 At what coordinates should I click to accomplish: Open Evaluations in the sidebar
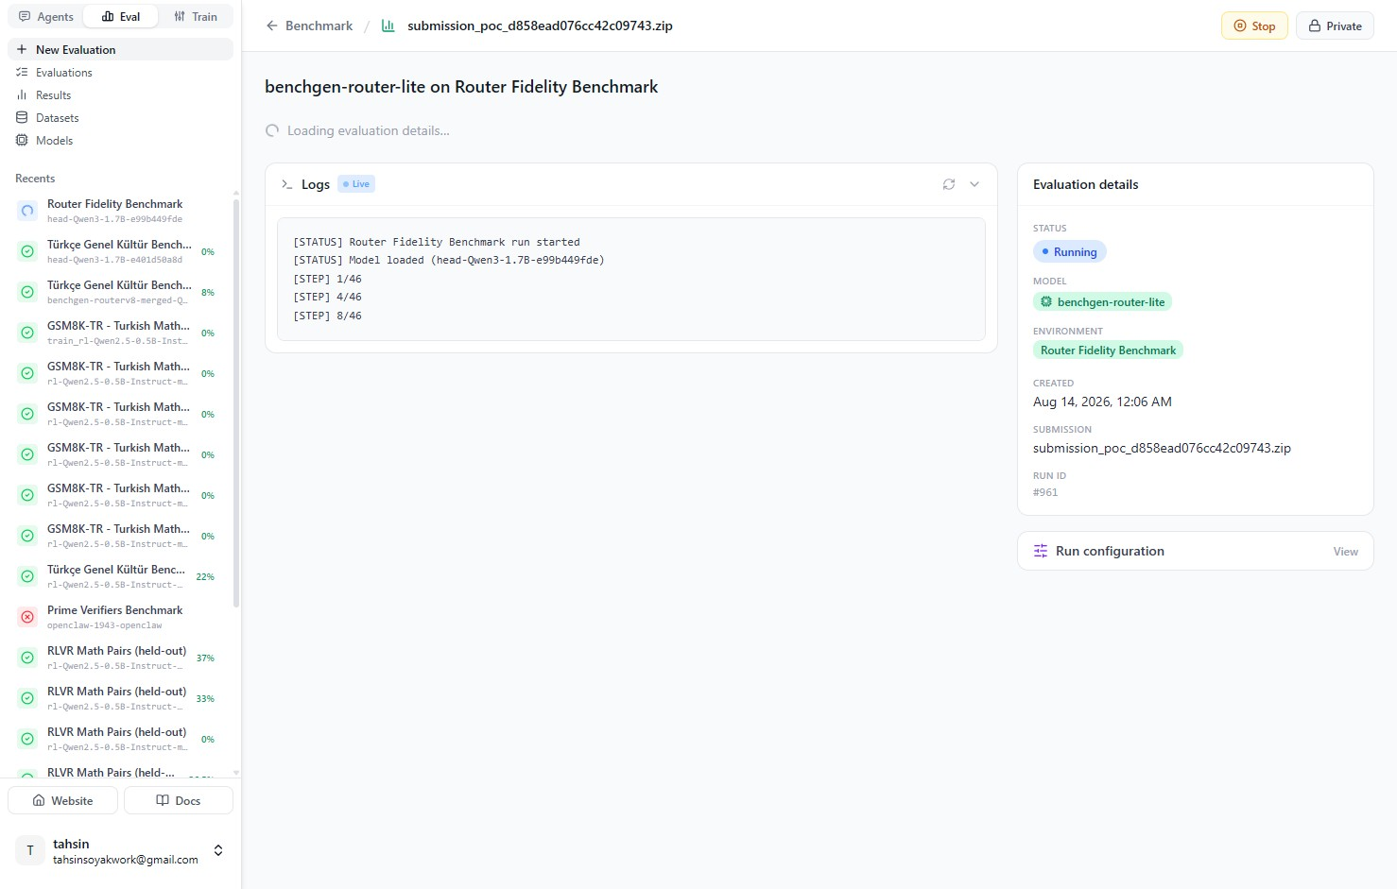click(x=120, y=73)
